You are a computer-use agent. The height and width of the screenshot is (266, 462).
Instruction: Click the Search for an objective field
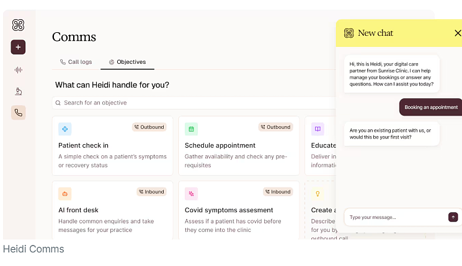pyautogui.click(x=195, y=103)
